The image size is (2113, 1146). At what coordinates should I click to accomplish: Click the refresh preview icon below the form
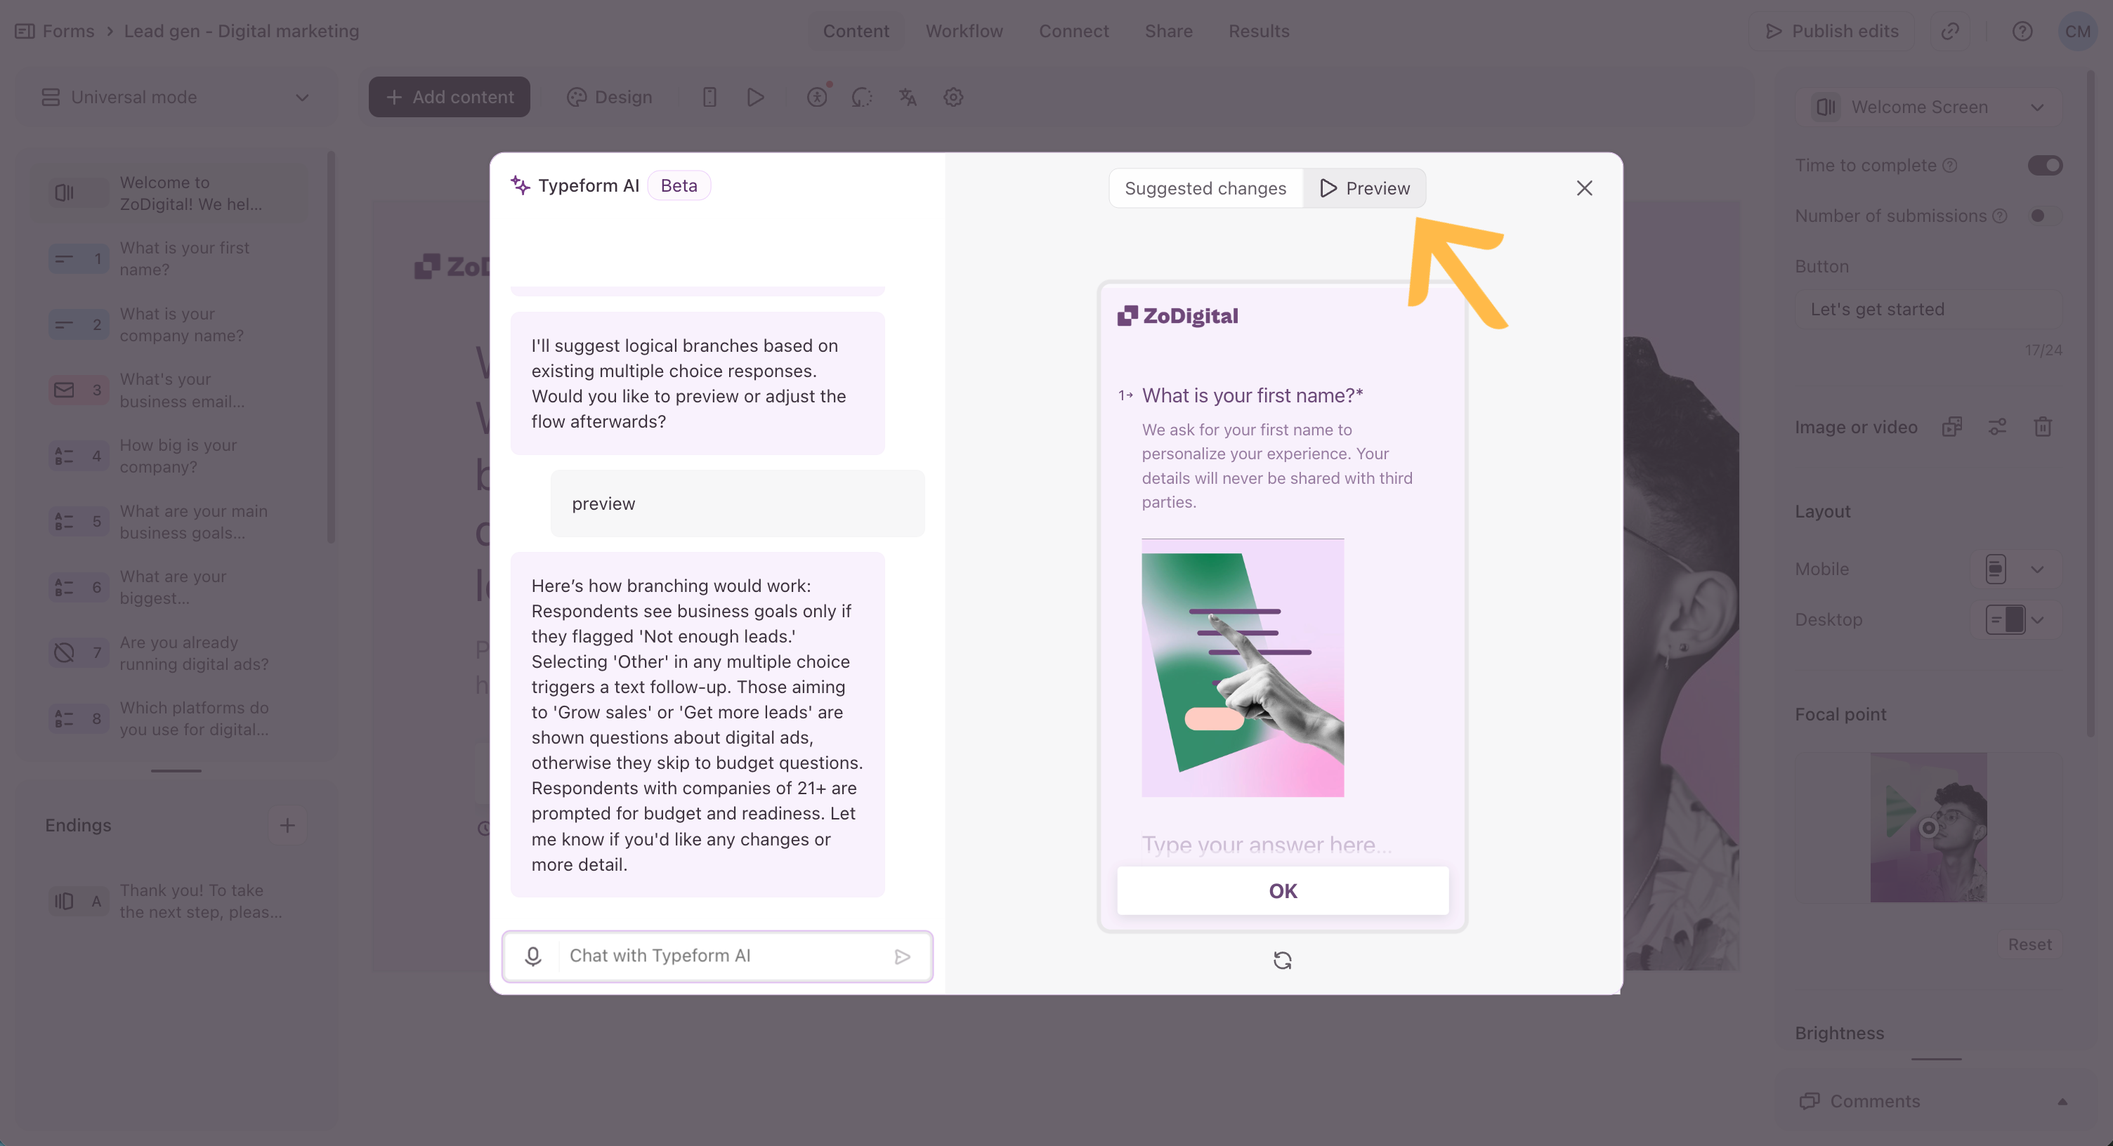(1282, 960)
